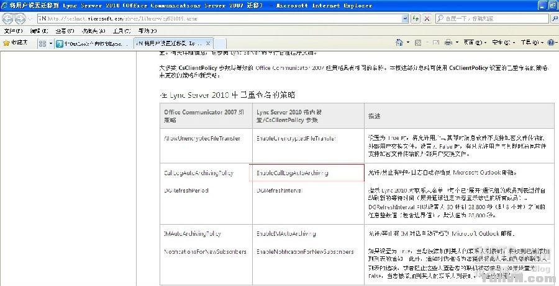Click the blue Help question mark icon
The image size is (559, 286).
pyautogui.click(x=551, y=43)
